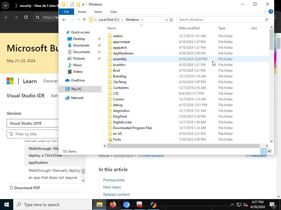Image resolution: width=281 pixels, height=210 pixels.
Task: Click the Microsoft logo on Learn page
Action: [x=10, y=81]
